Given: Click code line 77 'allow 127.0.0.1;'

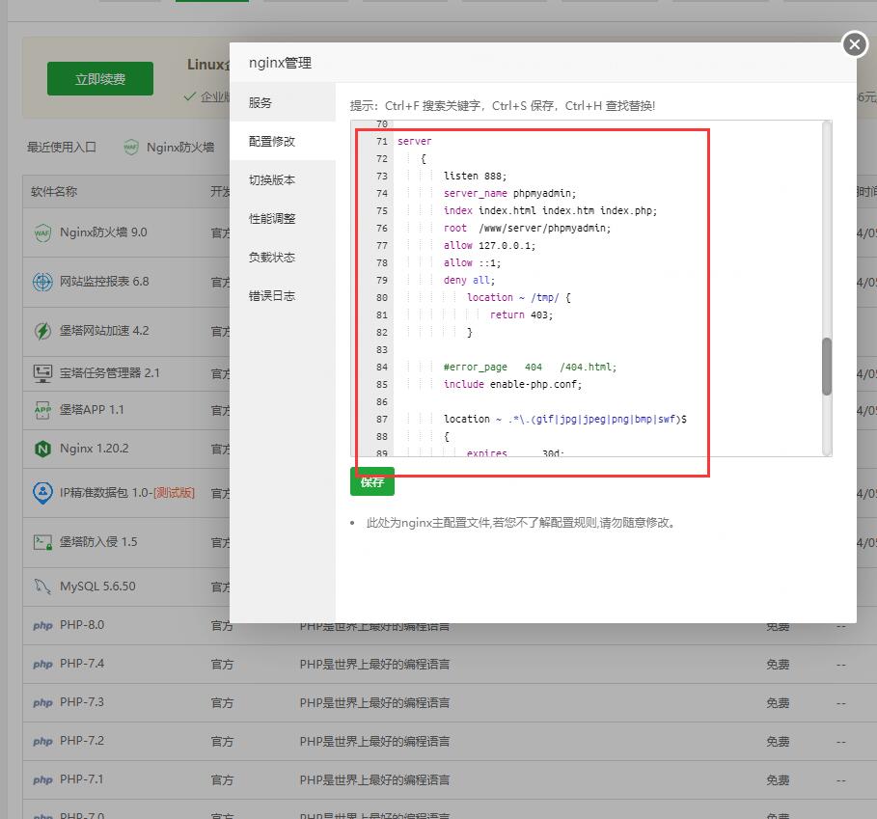Looking at the screenshot, I should point(489,245).
